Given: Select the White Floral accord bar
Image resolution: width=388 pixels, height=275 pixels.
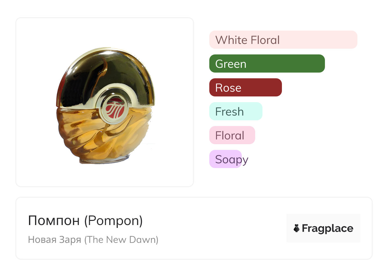Looking at the screenshot, I should (283, 40).
